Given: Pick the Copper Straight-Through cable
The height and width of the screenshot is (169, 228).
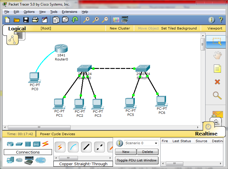Looking at the screenshot, I should (86, 147).
